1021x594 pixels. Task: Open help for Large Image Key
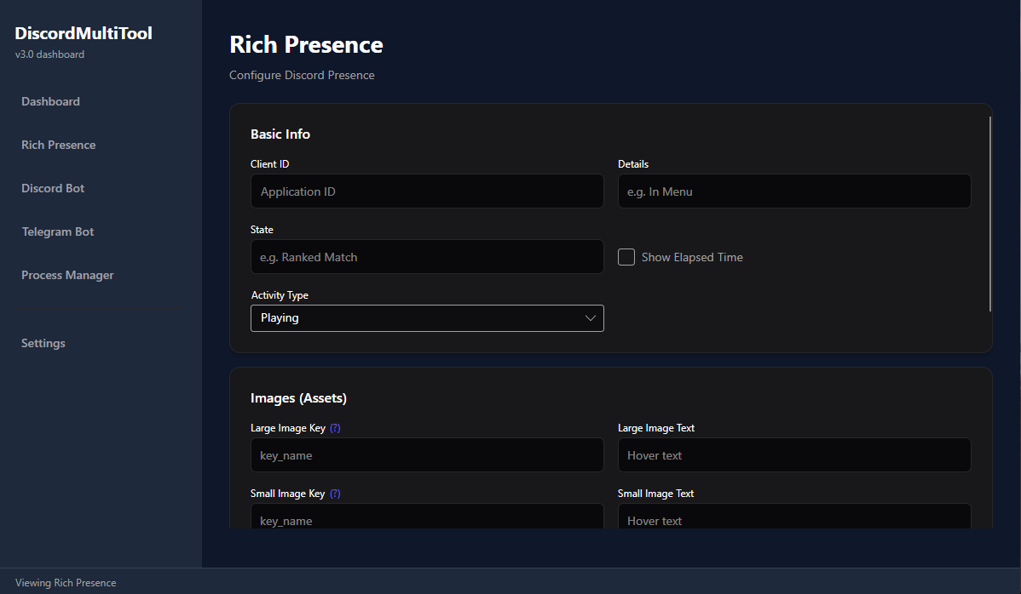coord(335,428)
